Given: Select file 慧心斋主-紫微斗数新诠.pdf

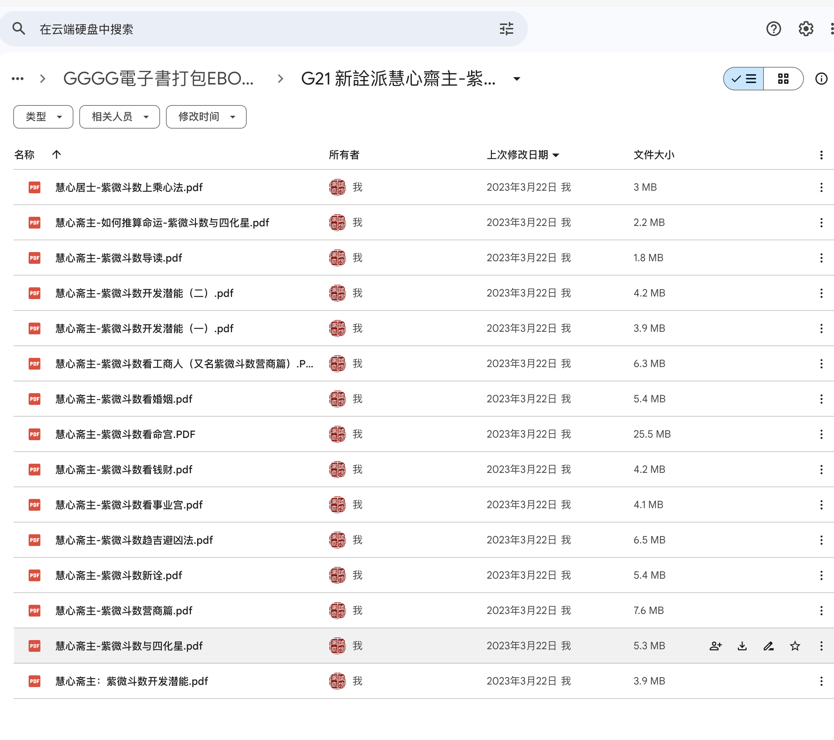Looking at the screenshot, I should click(424, 575).
